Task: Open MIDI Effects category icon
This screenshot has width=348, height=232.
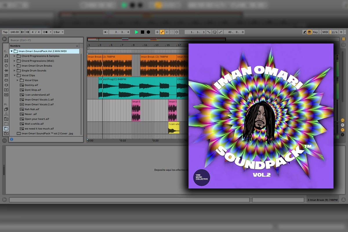Action: tap(6, 75)
